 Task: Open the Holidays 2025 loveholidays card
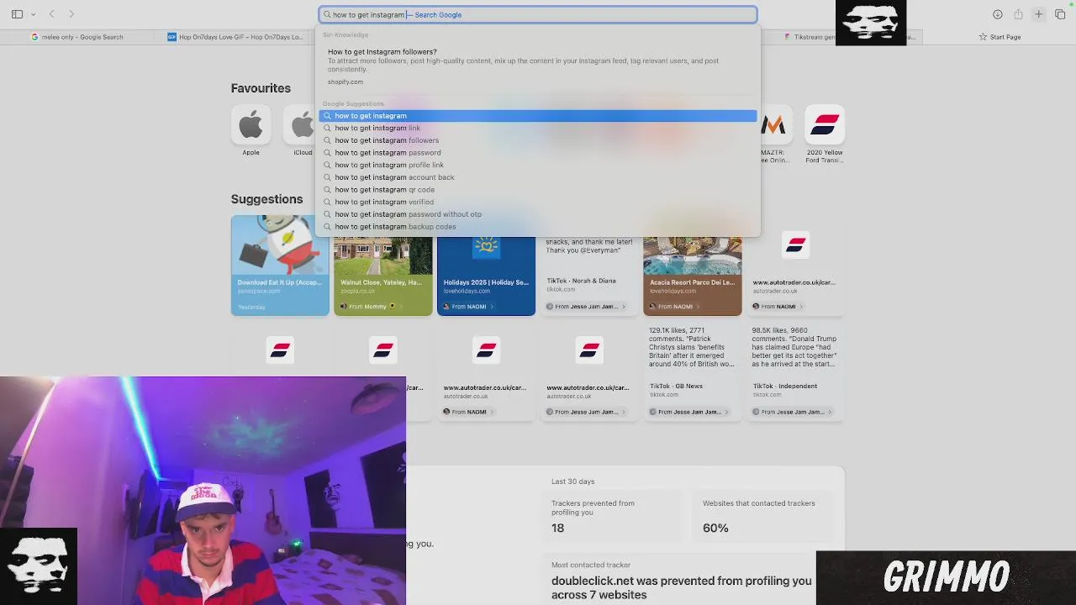486,276
